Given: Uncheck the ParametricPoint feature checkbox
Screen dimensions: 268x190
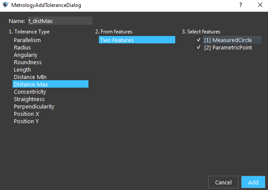Looking at the screenshot, I should pyautogui.click(x=199, y=47).
